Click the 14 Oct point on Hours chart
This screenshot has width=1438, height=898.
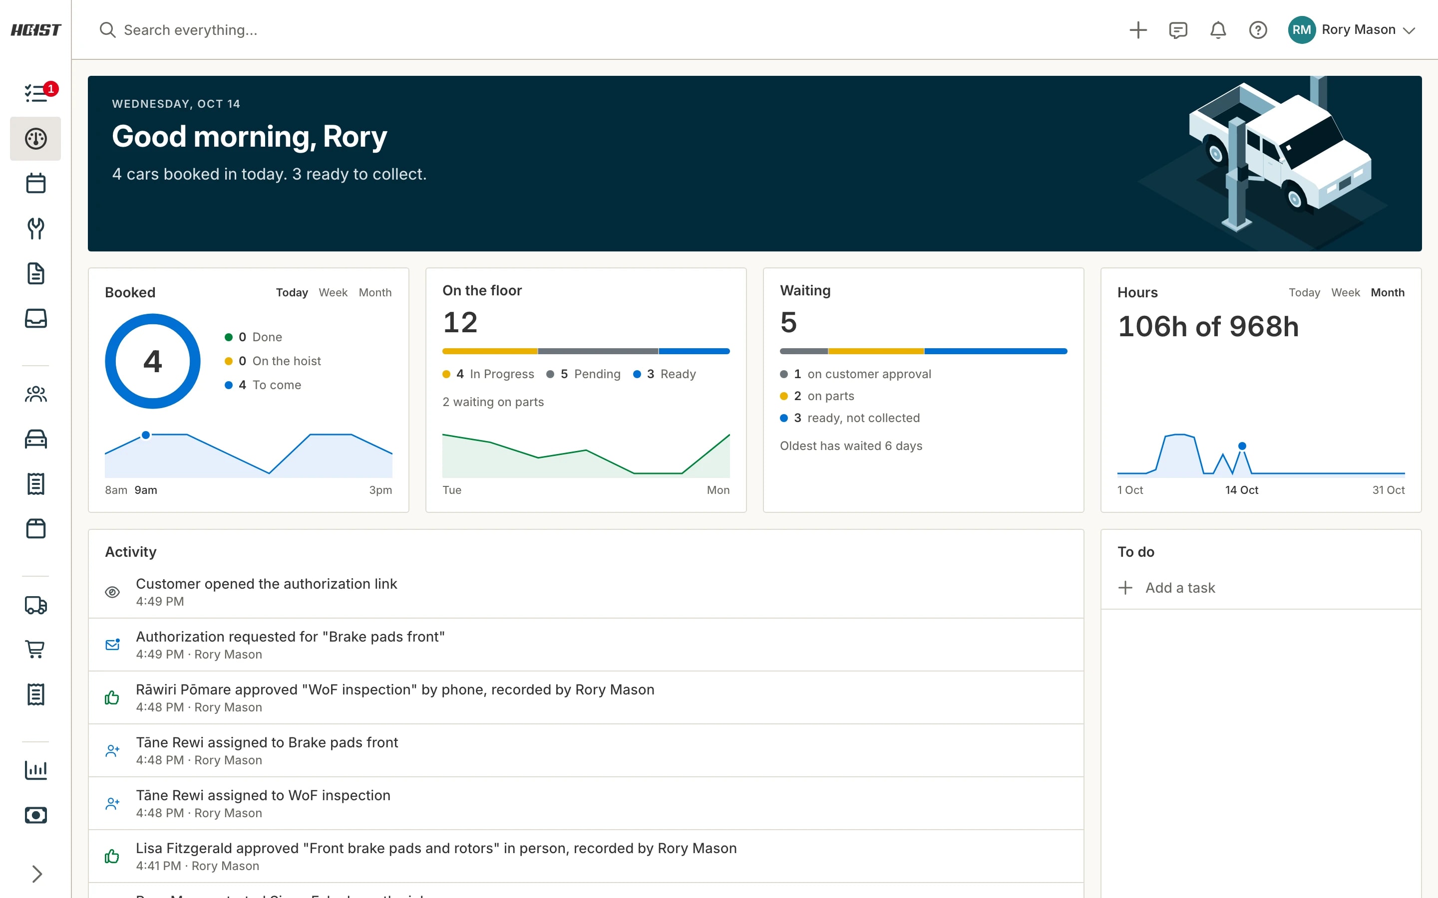point(1242,446)
